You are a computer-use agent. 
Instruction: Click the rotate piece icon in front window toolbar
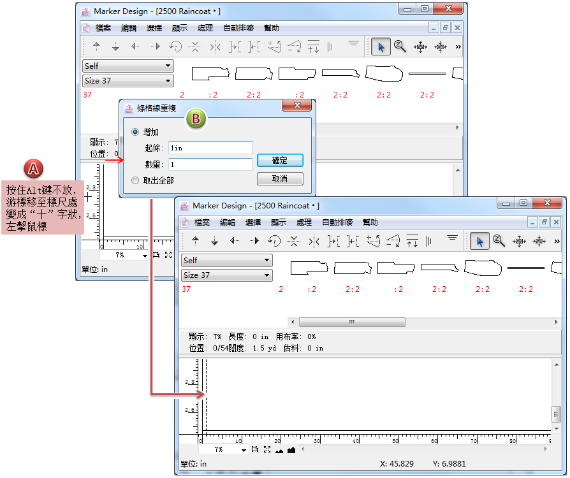pos(274,241)
